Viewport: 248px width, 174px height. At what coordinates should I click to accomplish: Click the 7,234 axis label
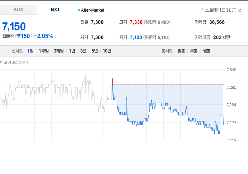(x=231, y=105)
